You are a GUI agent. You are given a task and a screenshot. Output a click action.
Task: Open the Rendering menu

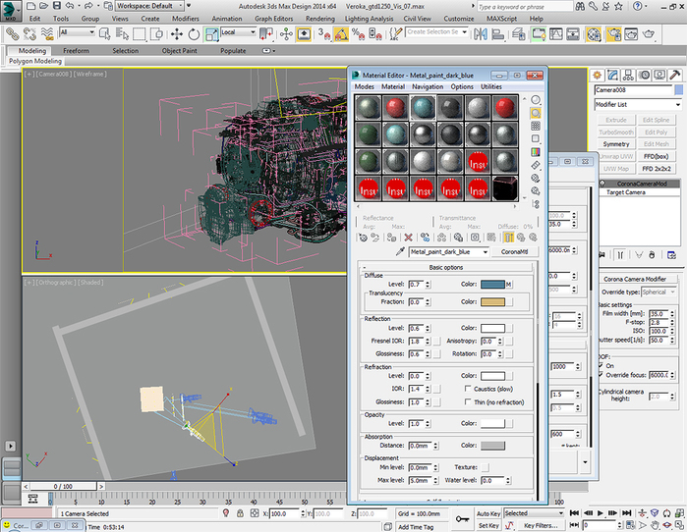pyautogui.click(x=319, y=19)
